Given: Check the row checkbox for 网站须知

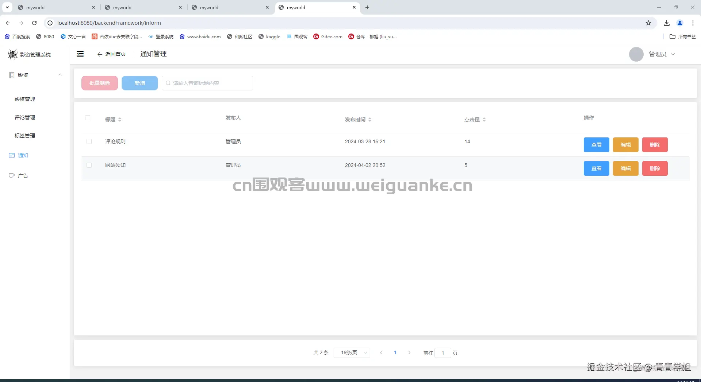Looking at the screenshot, I should 89,165.
